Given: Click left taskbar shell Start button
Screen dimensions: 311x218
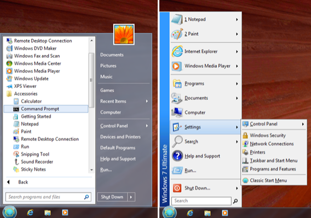Looking at the screenshot, I should (9, 212).
